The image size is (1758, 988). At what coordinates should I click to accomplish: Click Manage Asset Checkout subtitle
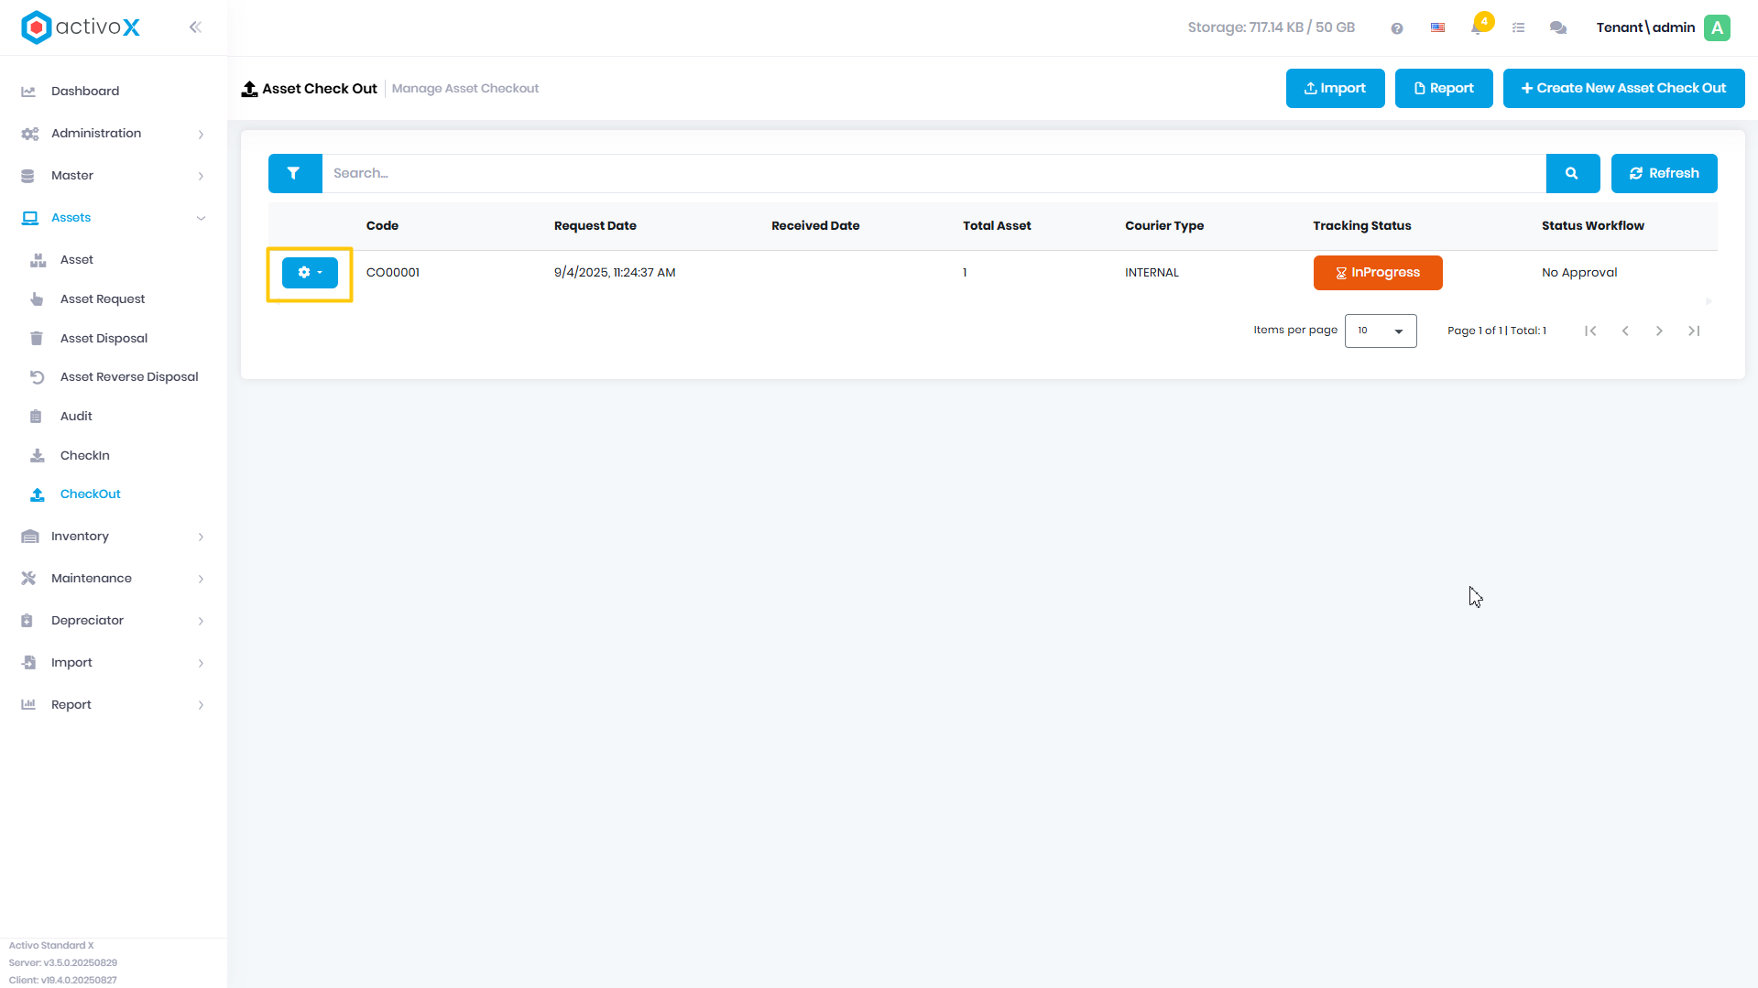(x=465, y=89)
